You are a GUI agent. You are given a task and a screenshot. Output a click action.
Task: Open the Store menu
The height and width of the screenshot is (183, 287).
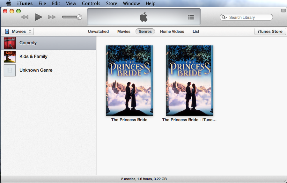tap(112, 3)
